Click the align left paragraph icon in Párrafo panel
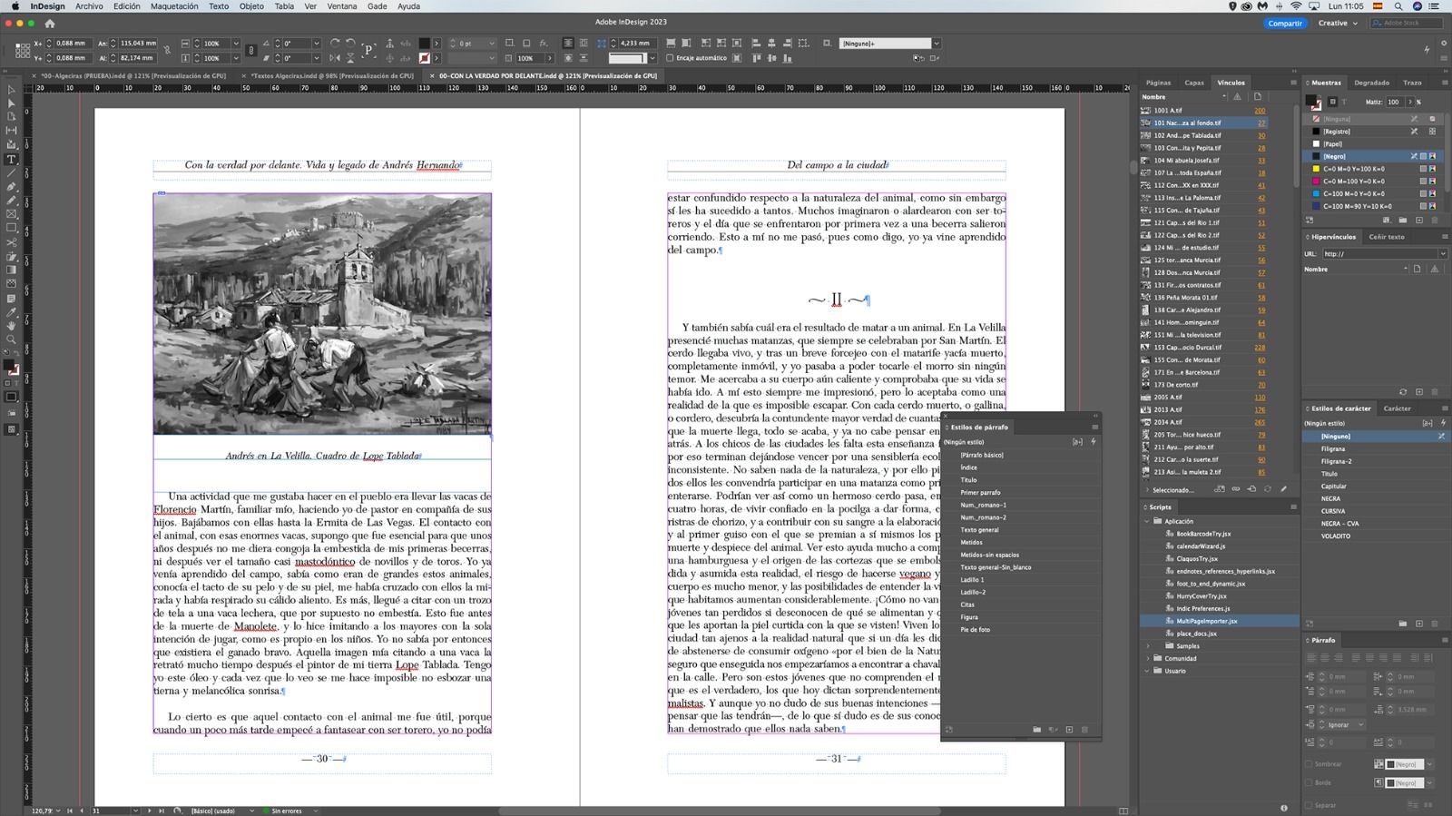This screenshot has width=1452, height=816. [x=1310, y=657]
